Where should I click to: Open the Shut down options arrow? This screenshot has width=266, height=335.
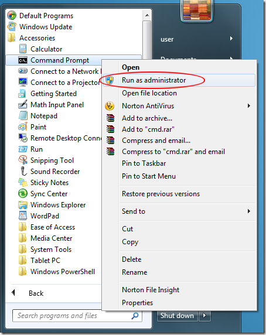204,316
